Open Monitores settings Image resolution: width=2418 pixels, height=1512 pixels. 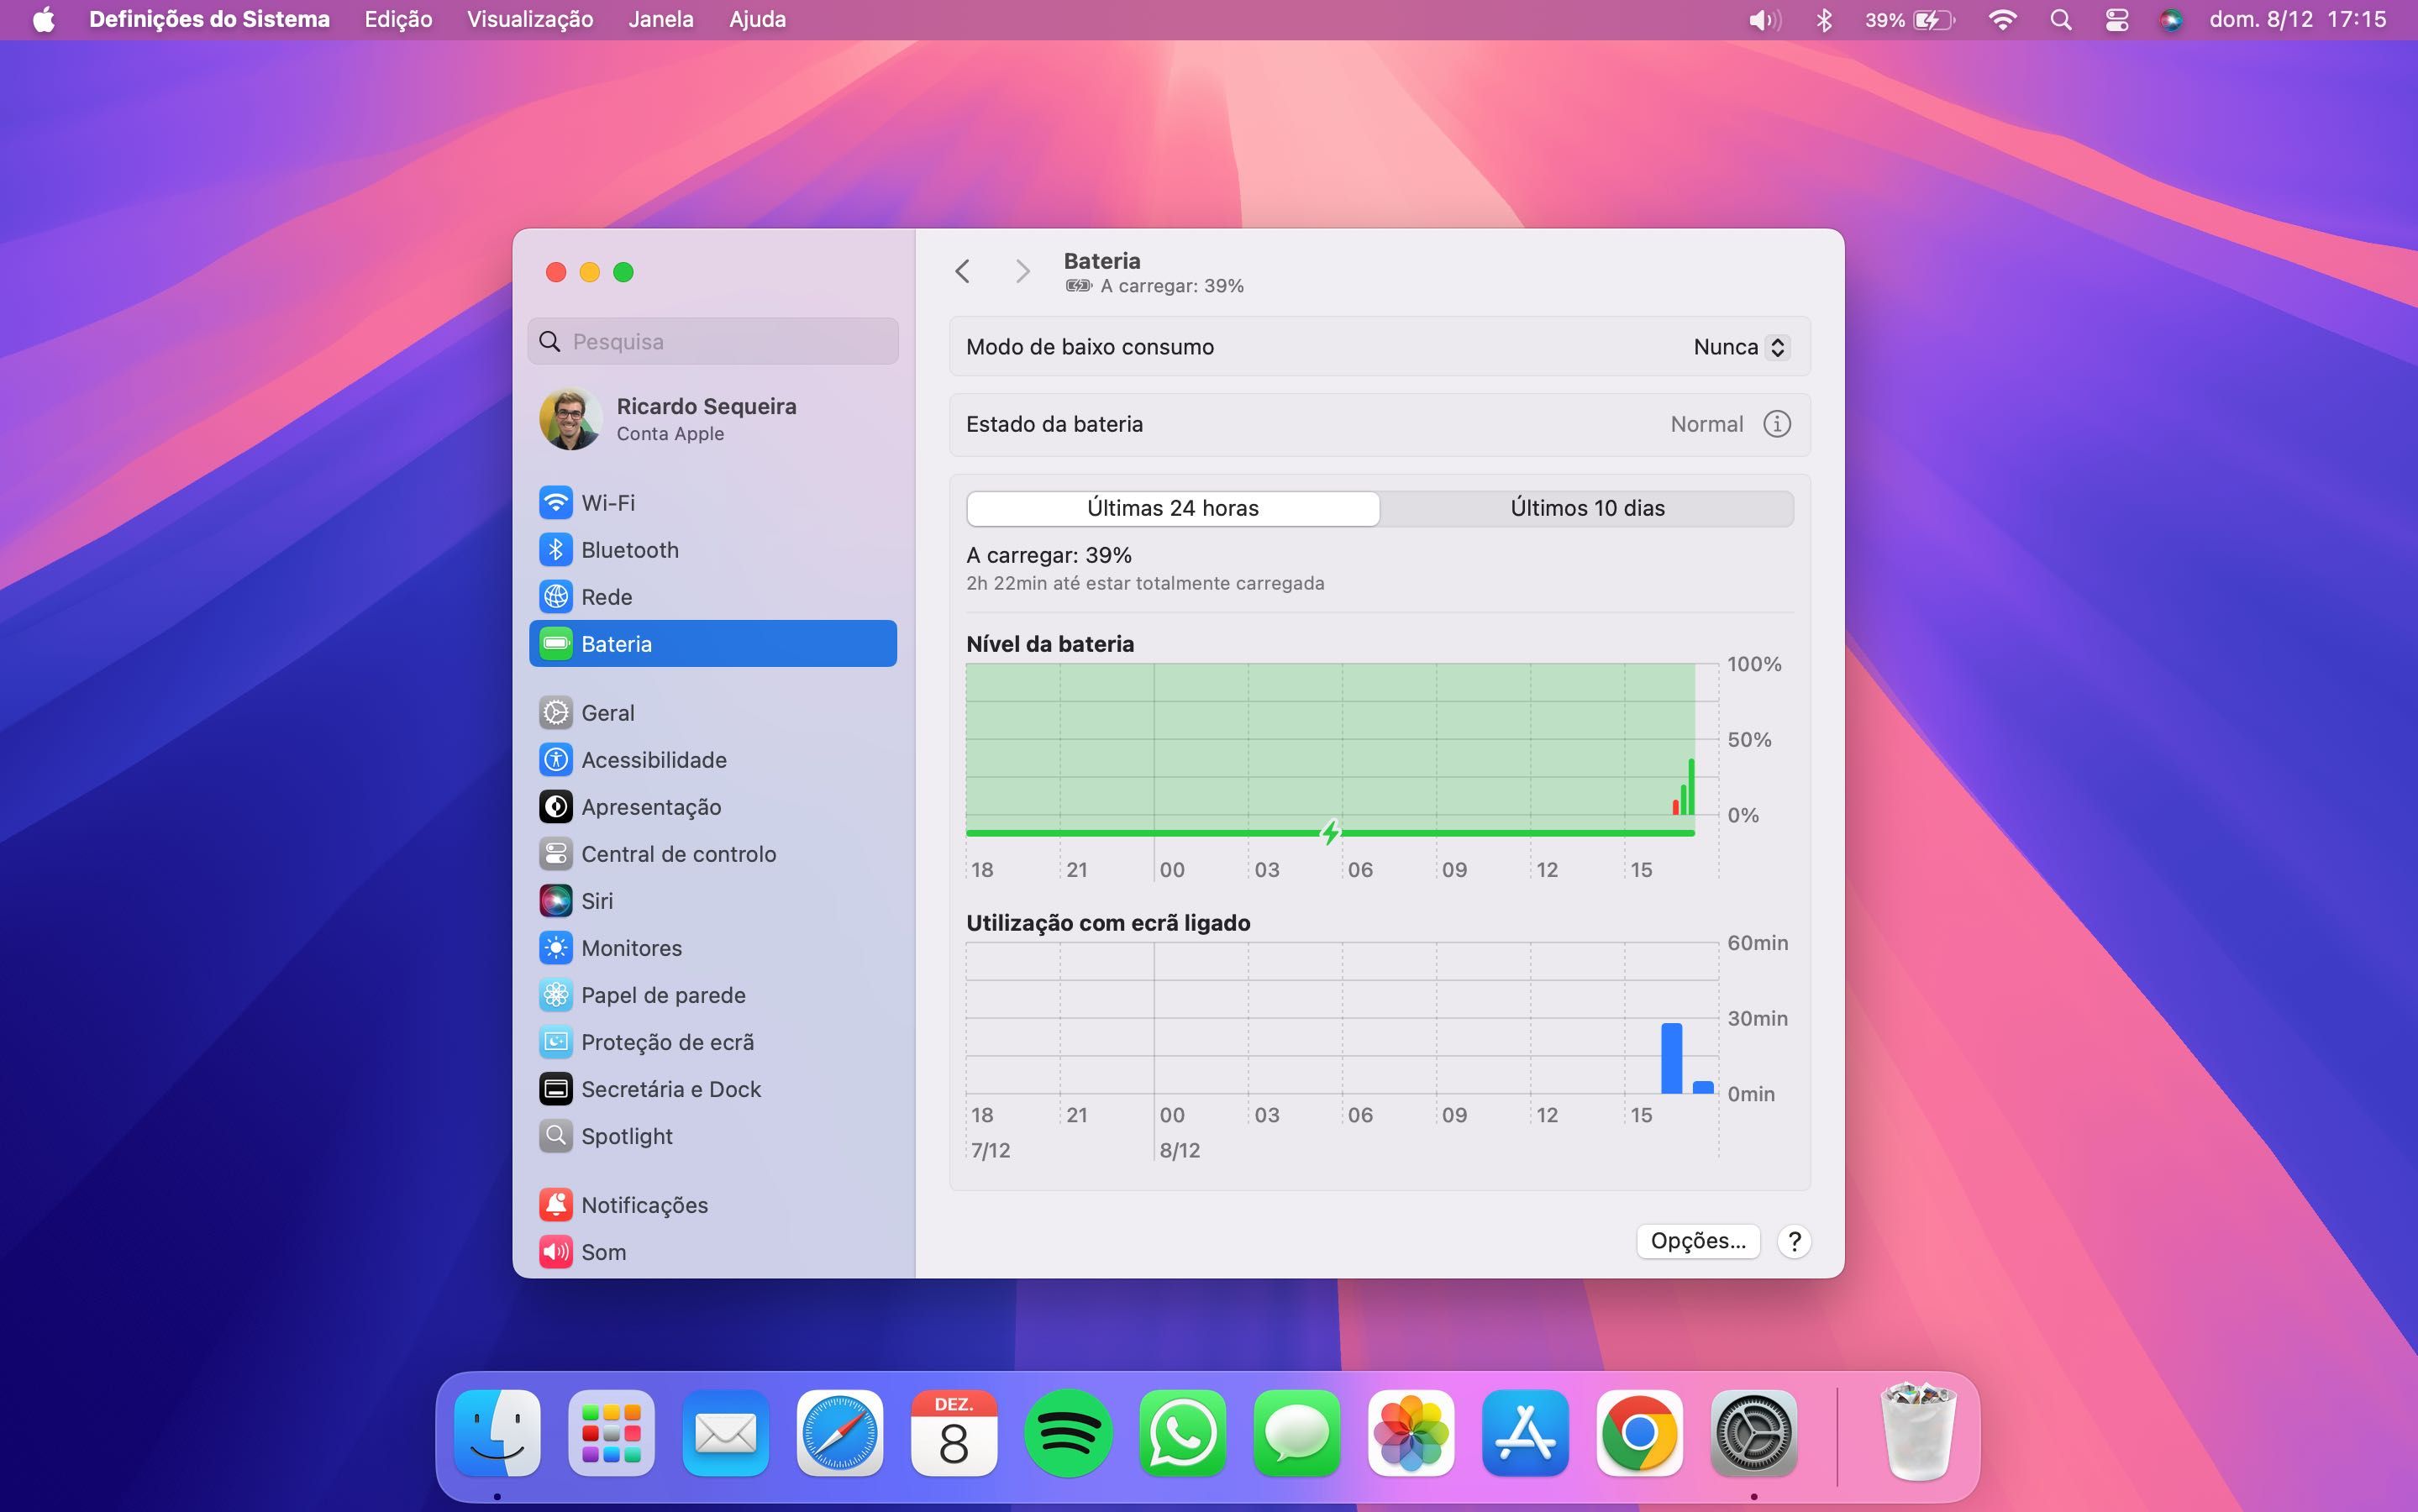point(712,947)
